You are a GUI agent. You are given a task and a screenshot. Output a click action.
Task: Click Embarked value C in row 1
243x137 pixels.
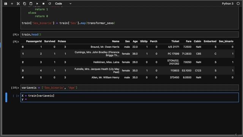(x=215, y=54)
